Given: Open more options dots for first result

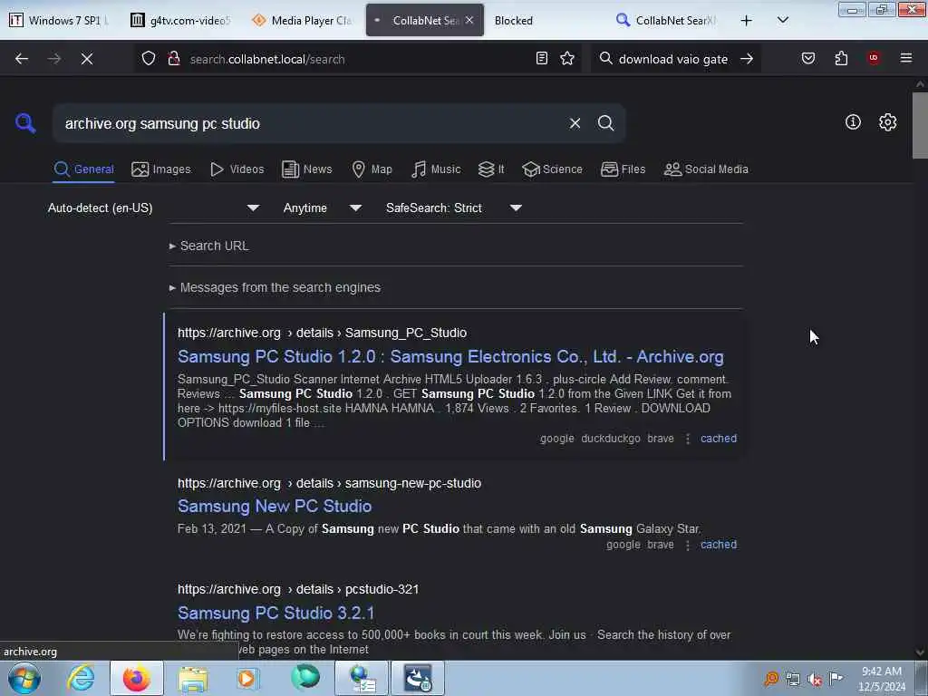Looking at the screenshot, I should click(688, 439).
